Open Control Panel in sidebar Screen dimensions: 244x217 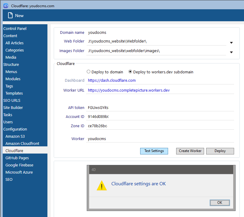pyautogui.click(x=15, y=28)
